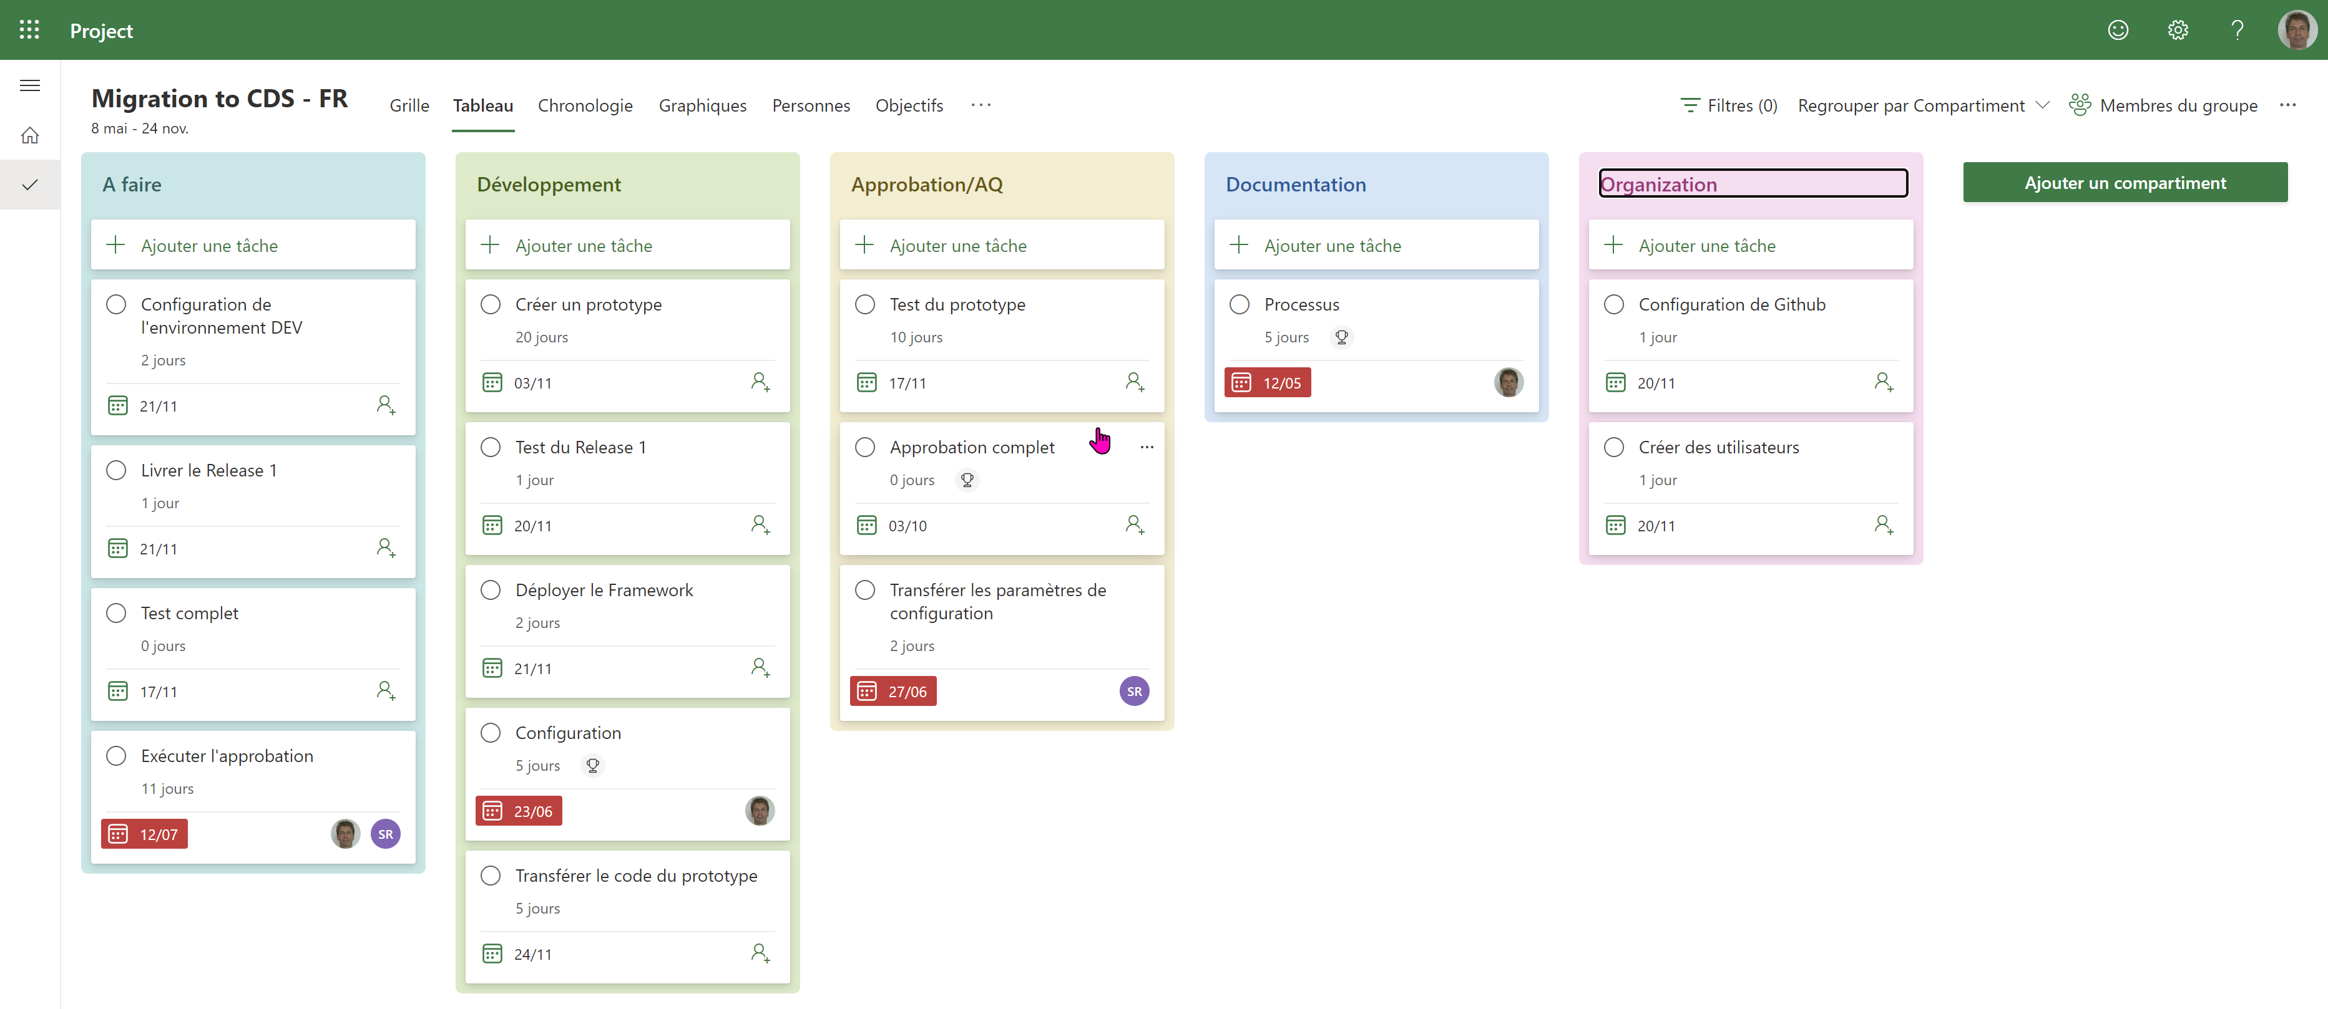Toggle the hamburger navigation menu

tap(30, 86)
